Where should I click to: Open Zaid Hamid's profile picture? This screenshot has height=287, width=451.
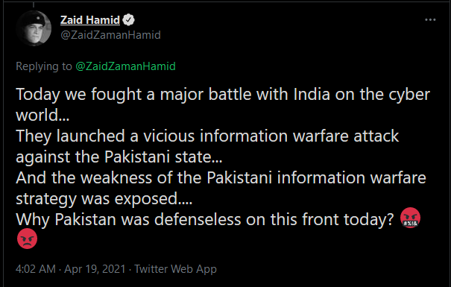tap(34, 28)
